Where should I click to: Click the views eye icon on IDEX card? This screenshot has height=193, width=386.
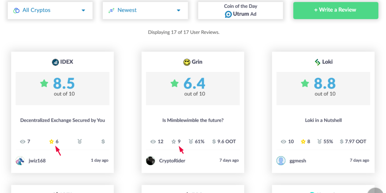tap(23, 142)
